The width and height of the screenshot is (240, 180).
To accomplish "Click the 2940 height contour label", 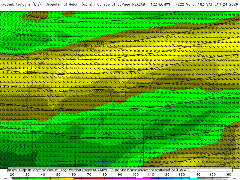I will pos(148,137).
